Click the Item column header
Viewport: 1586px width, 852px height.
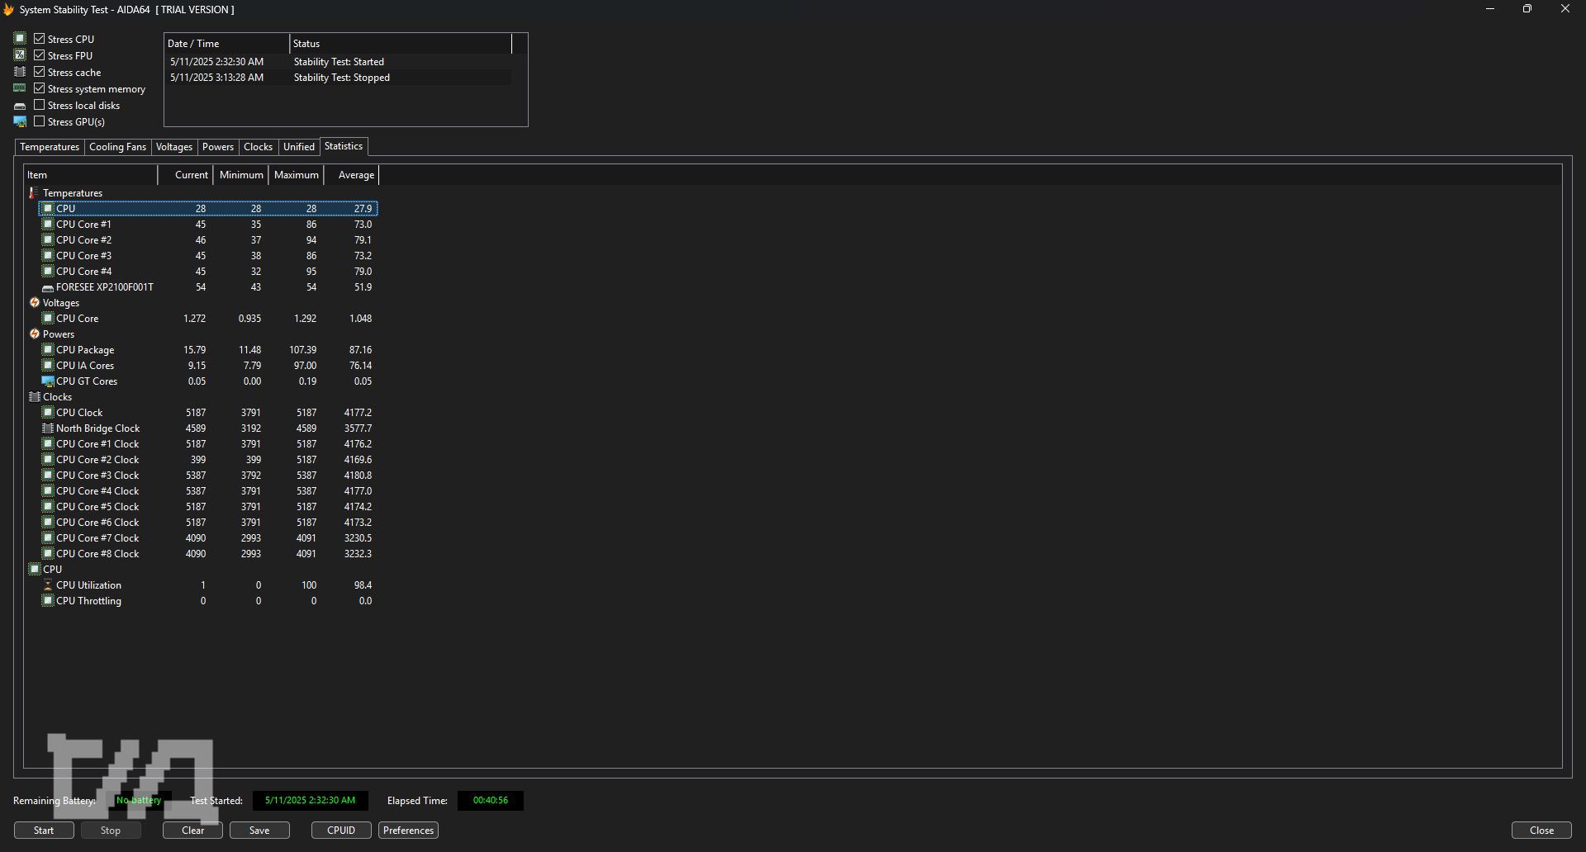(91, 175)
